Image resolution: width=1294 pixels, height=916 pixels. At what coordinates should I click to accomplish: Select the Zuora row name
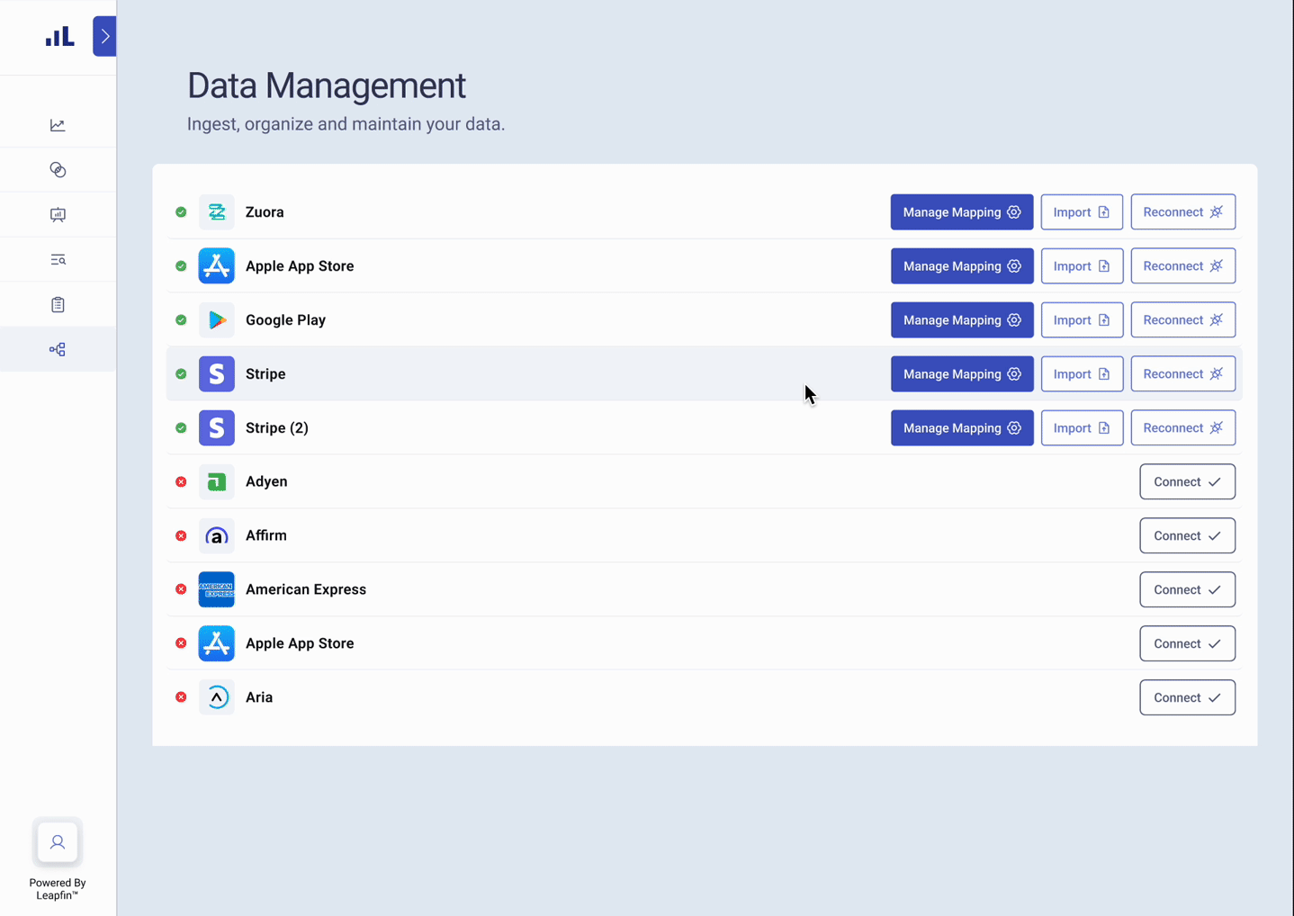click(x=265, y=212)
